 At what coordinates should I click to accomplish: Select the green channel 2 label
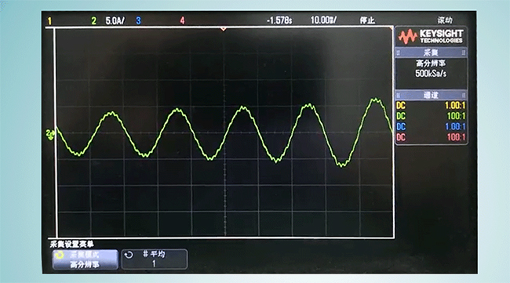tap(93, 21)
